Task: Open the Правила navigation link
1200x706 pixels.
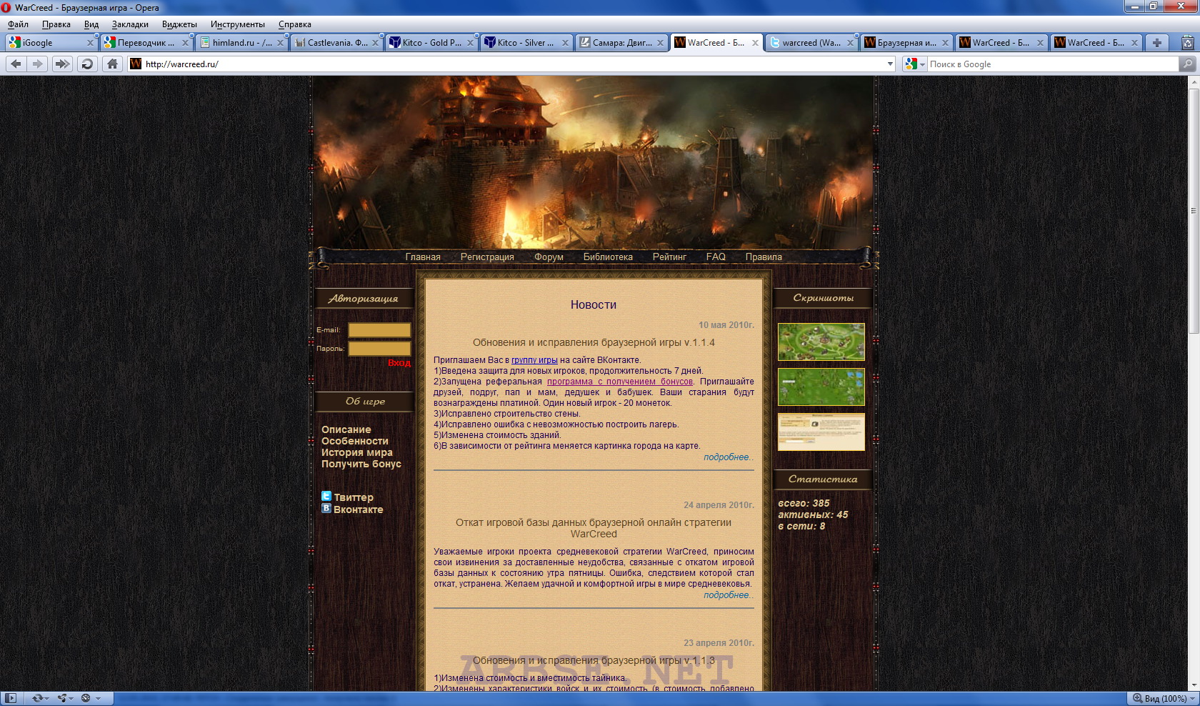Action: pyautogui.click(x=764, y=257)
